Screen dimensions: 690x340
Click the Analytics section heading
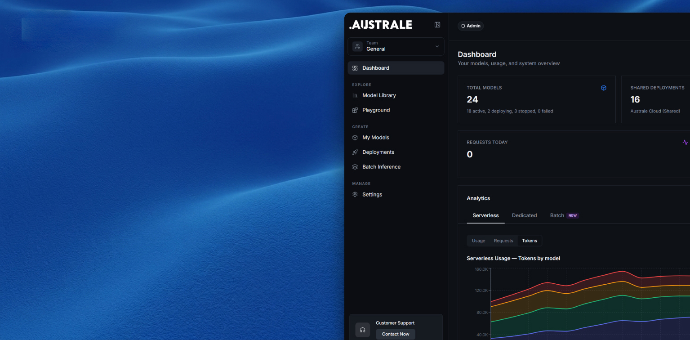click(478, 198)
